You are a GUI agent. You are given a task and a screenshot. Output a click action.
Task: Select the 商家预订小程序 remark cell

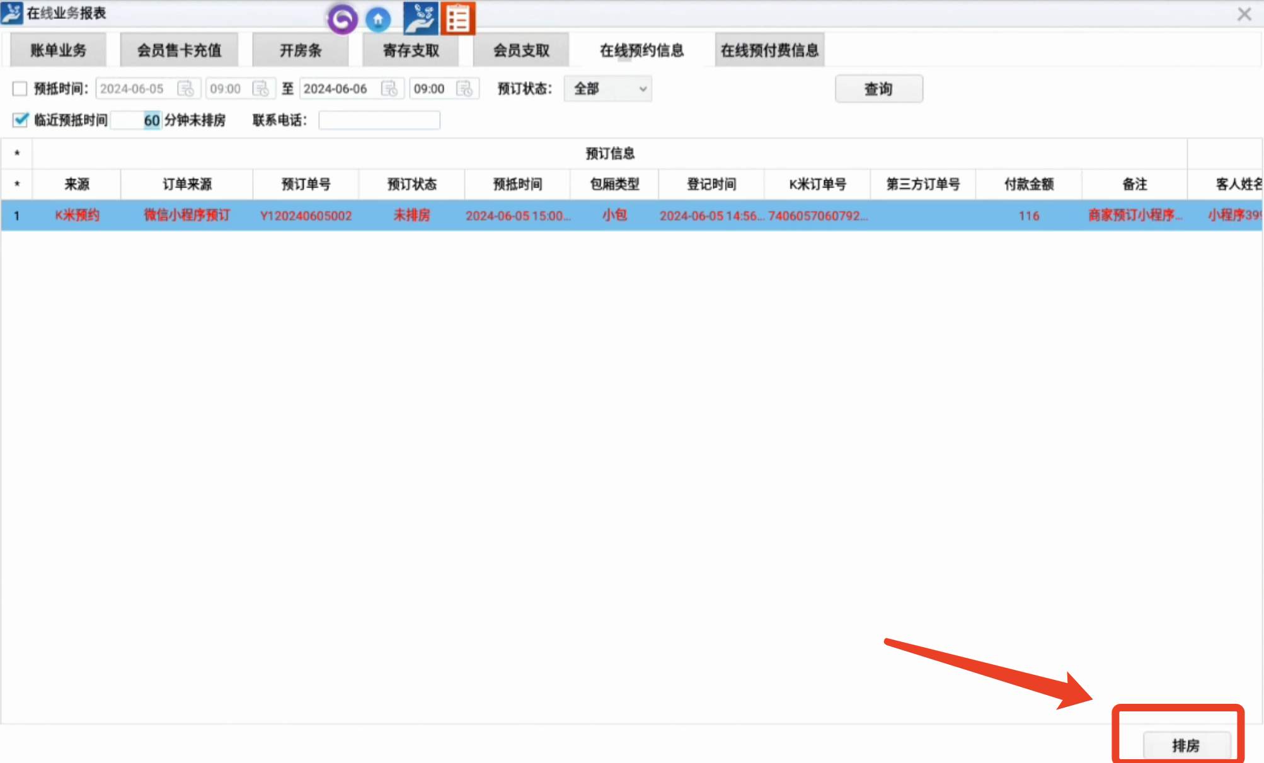click(1135, 215)
